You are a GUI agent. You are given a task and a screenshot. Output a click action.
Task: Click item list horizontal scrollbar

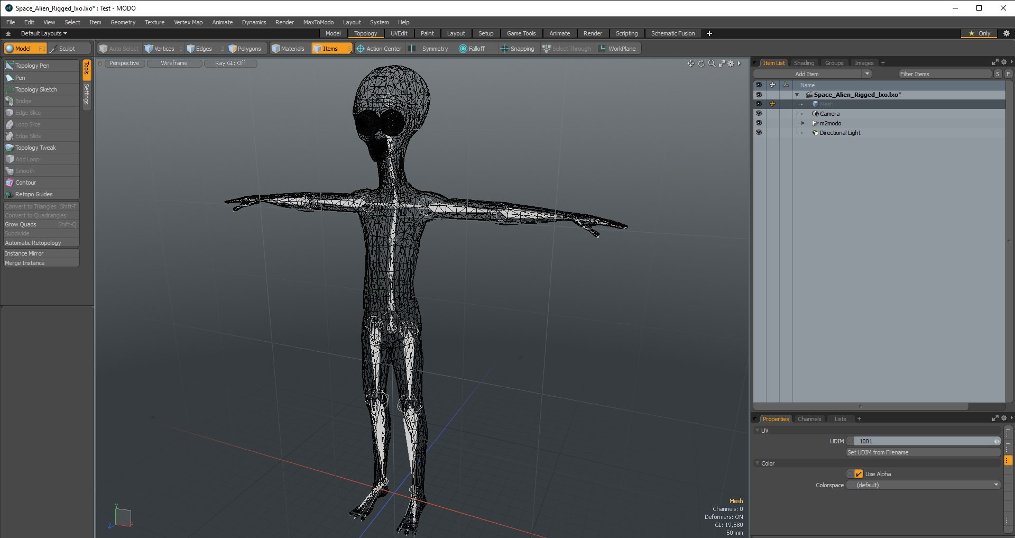861,406
